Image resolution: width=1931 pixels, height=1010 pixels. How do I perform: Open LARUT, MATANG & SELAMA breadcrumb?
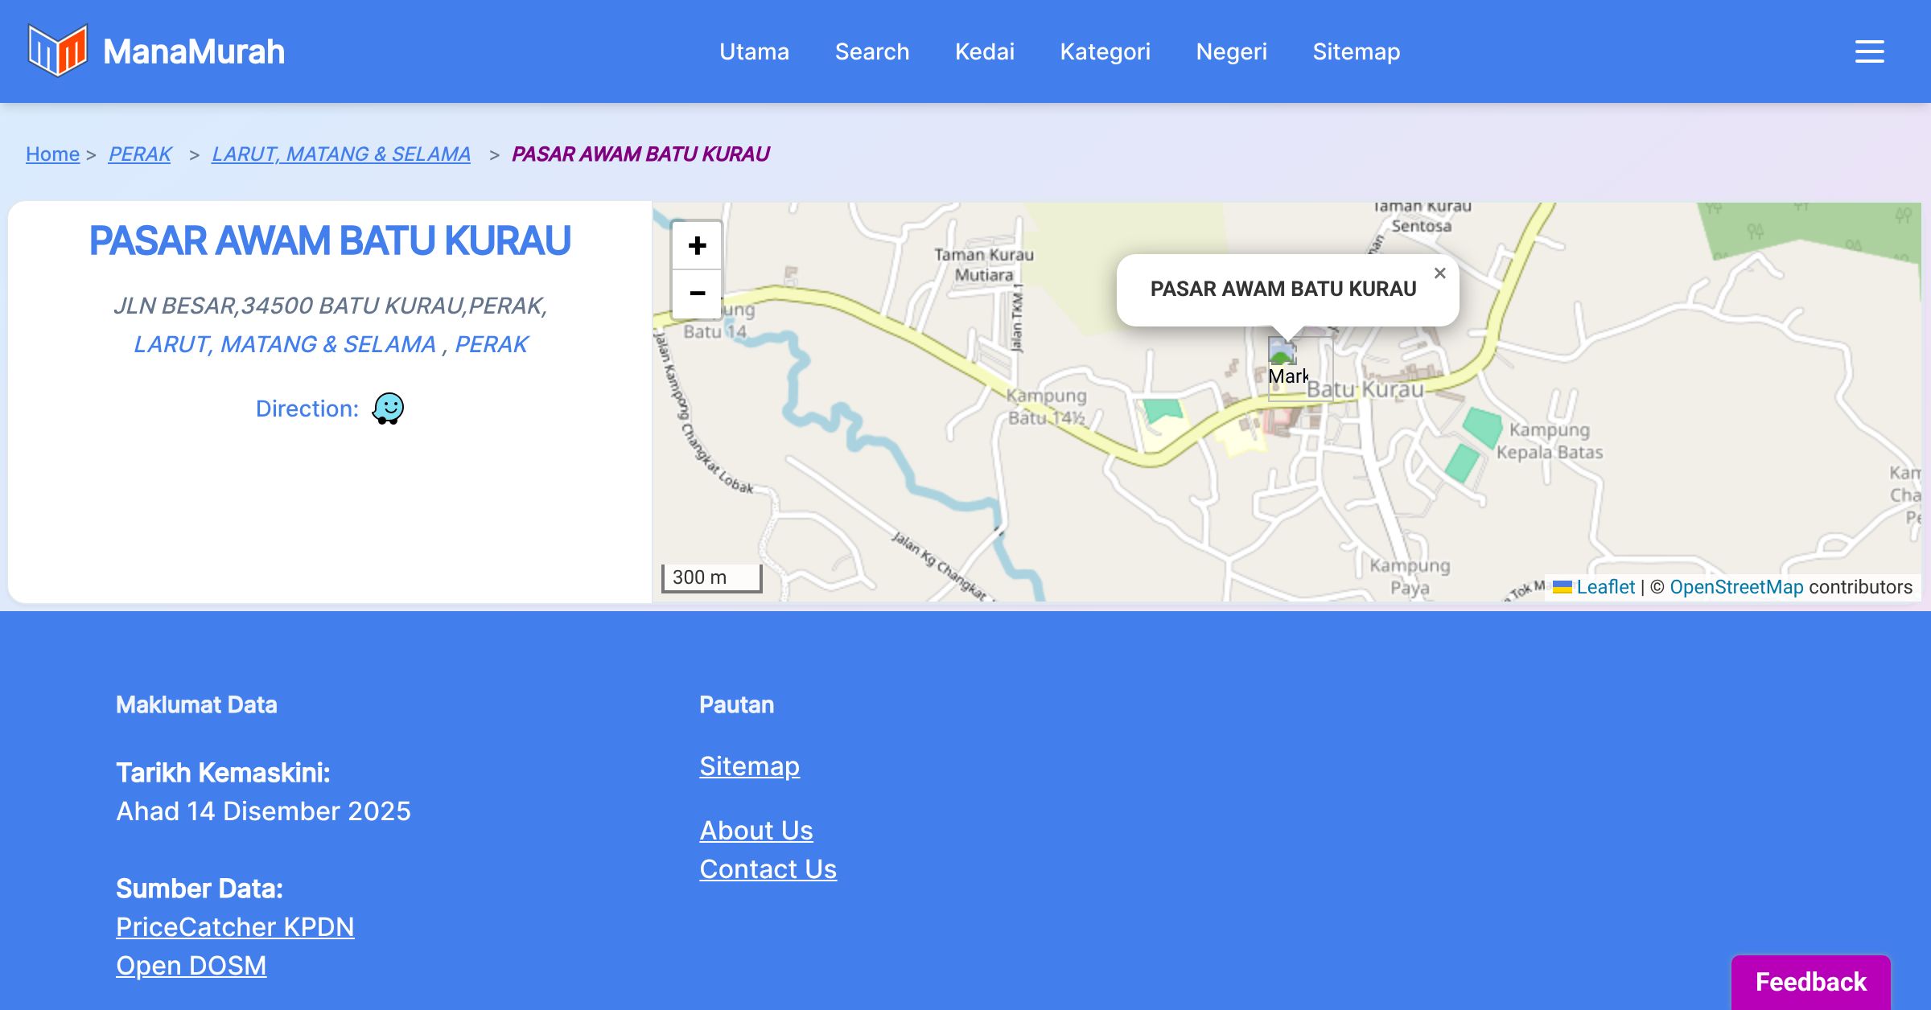pos(340,154)
